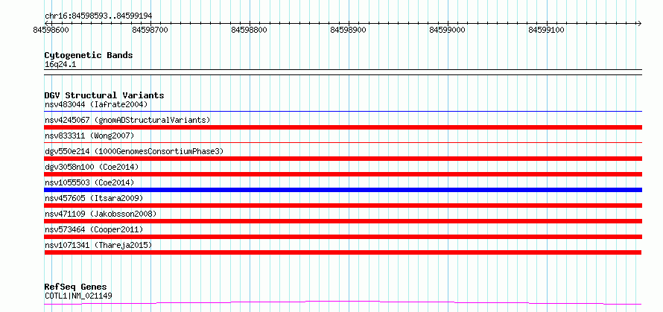Click the red bar for nsv457605
This screenshot has width=663, height=312.
click(343, 206)
